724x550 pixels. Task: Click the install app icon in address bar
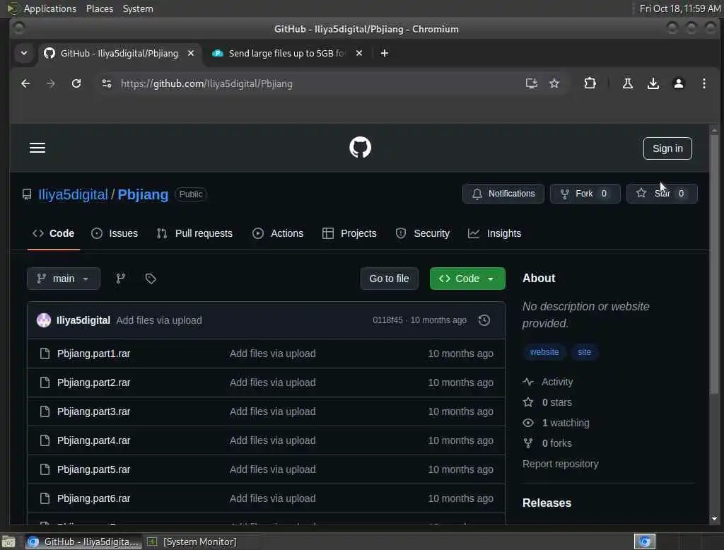(x=532, y=83)
